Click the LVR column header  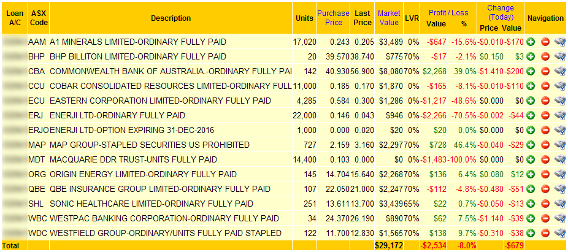click(411, 18)
